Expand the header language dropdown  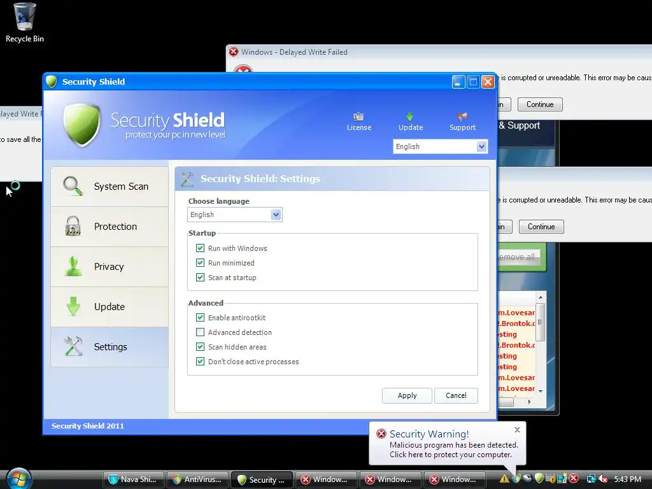481,146
